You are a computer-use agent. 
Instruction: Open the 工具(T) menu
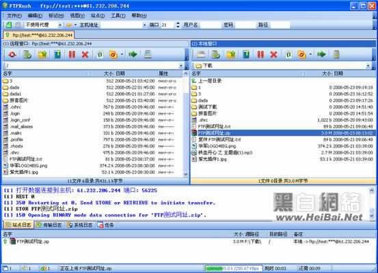click(x=118, y=16)
